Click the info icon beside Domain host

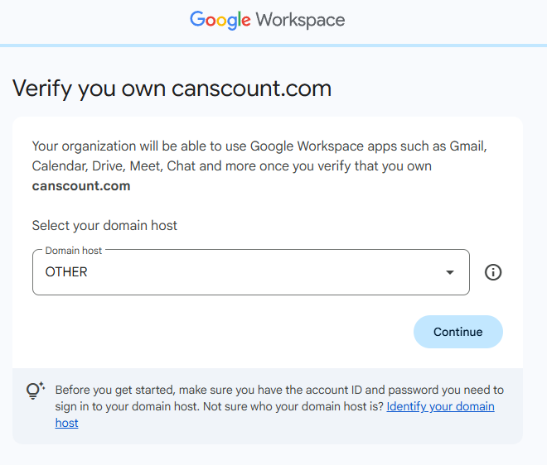coord(493,272)
